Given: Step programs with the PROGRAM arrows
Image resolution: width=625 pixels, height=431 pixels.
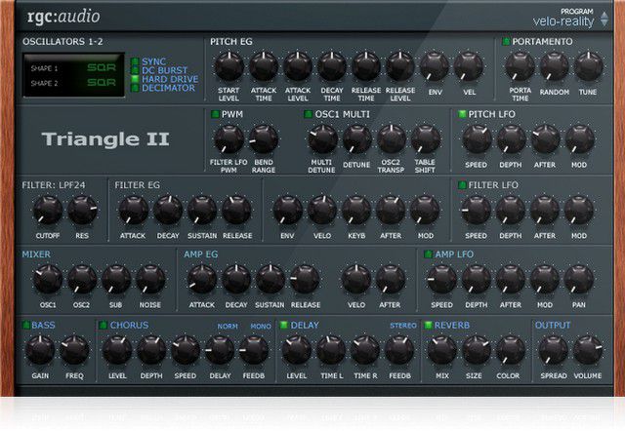Looking at the screenshot, I should point(604,20).
